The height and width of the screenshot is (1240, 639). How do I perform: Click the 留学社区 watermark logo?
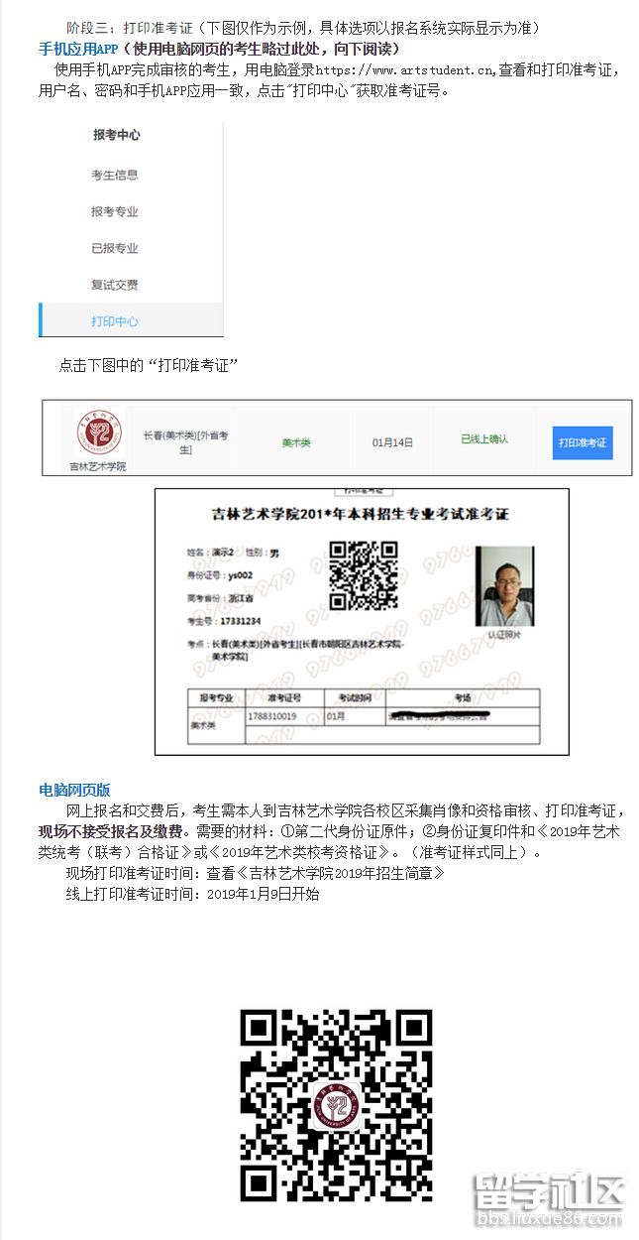point(550,1200)
